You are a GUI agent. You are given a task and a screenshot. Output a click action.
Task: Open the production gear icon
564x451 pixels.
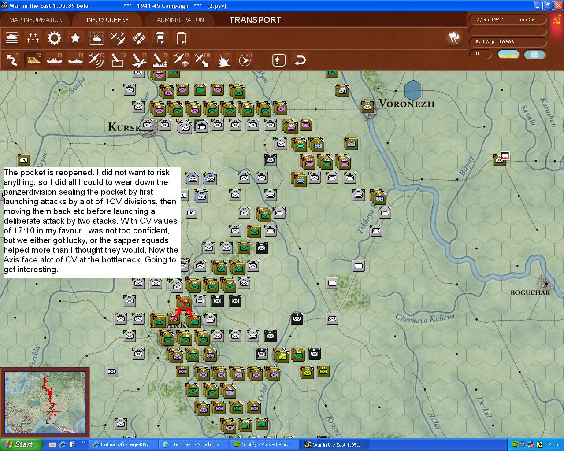pyautogui.click(x=54, y=38)
